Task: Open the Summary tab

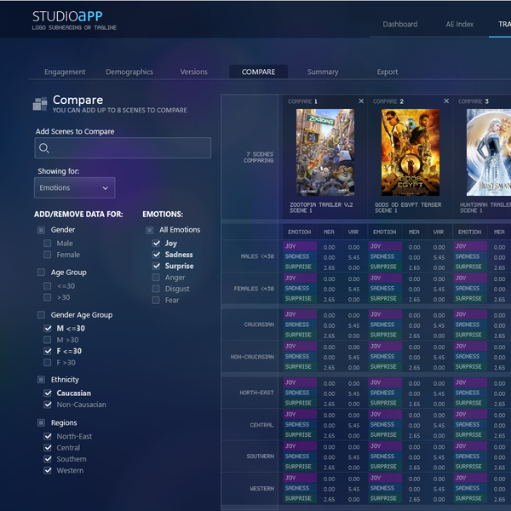Action: 323,72
